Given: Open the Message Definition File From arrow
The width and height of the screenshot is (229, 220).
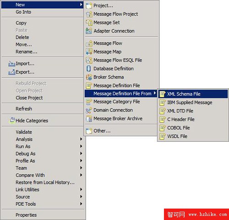Looking at the screenshot, I should [155, 93].
